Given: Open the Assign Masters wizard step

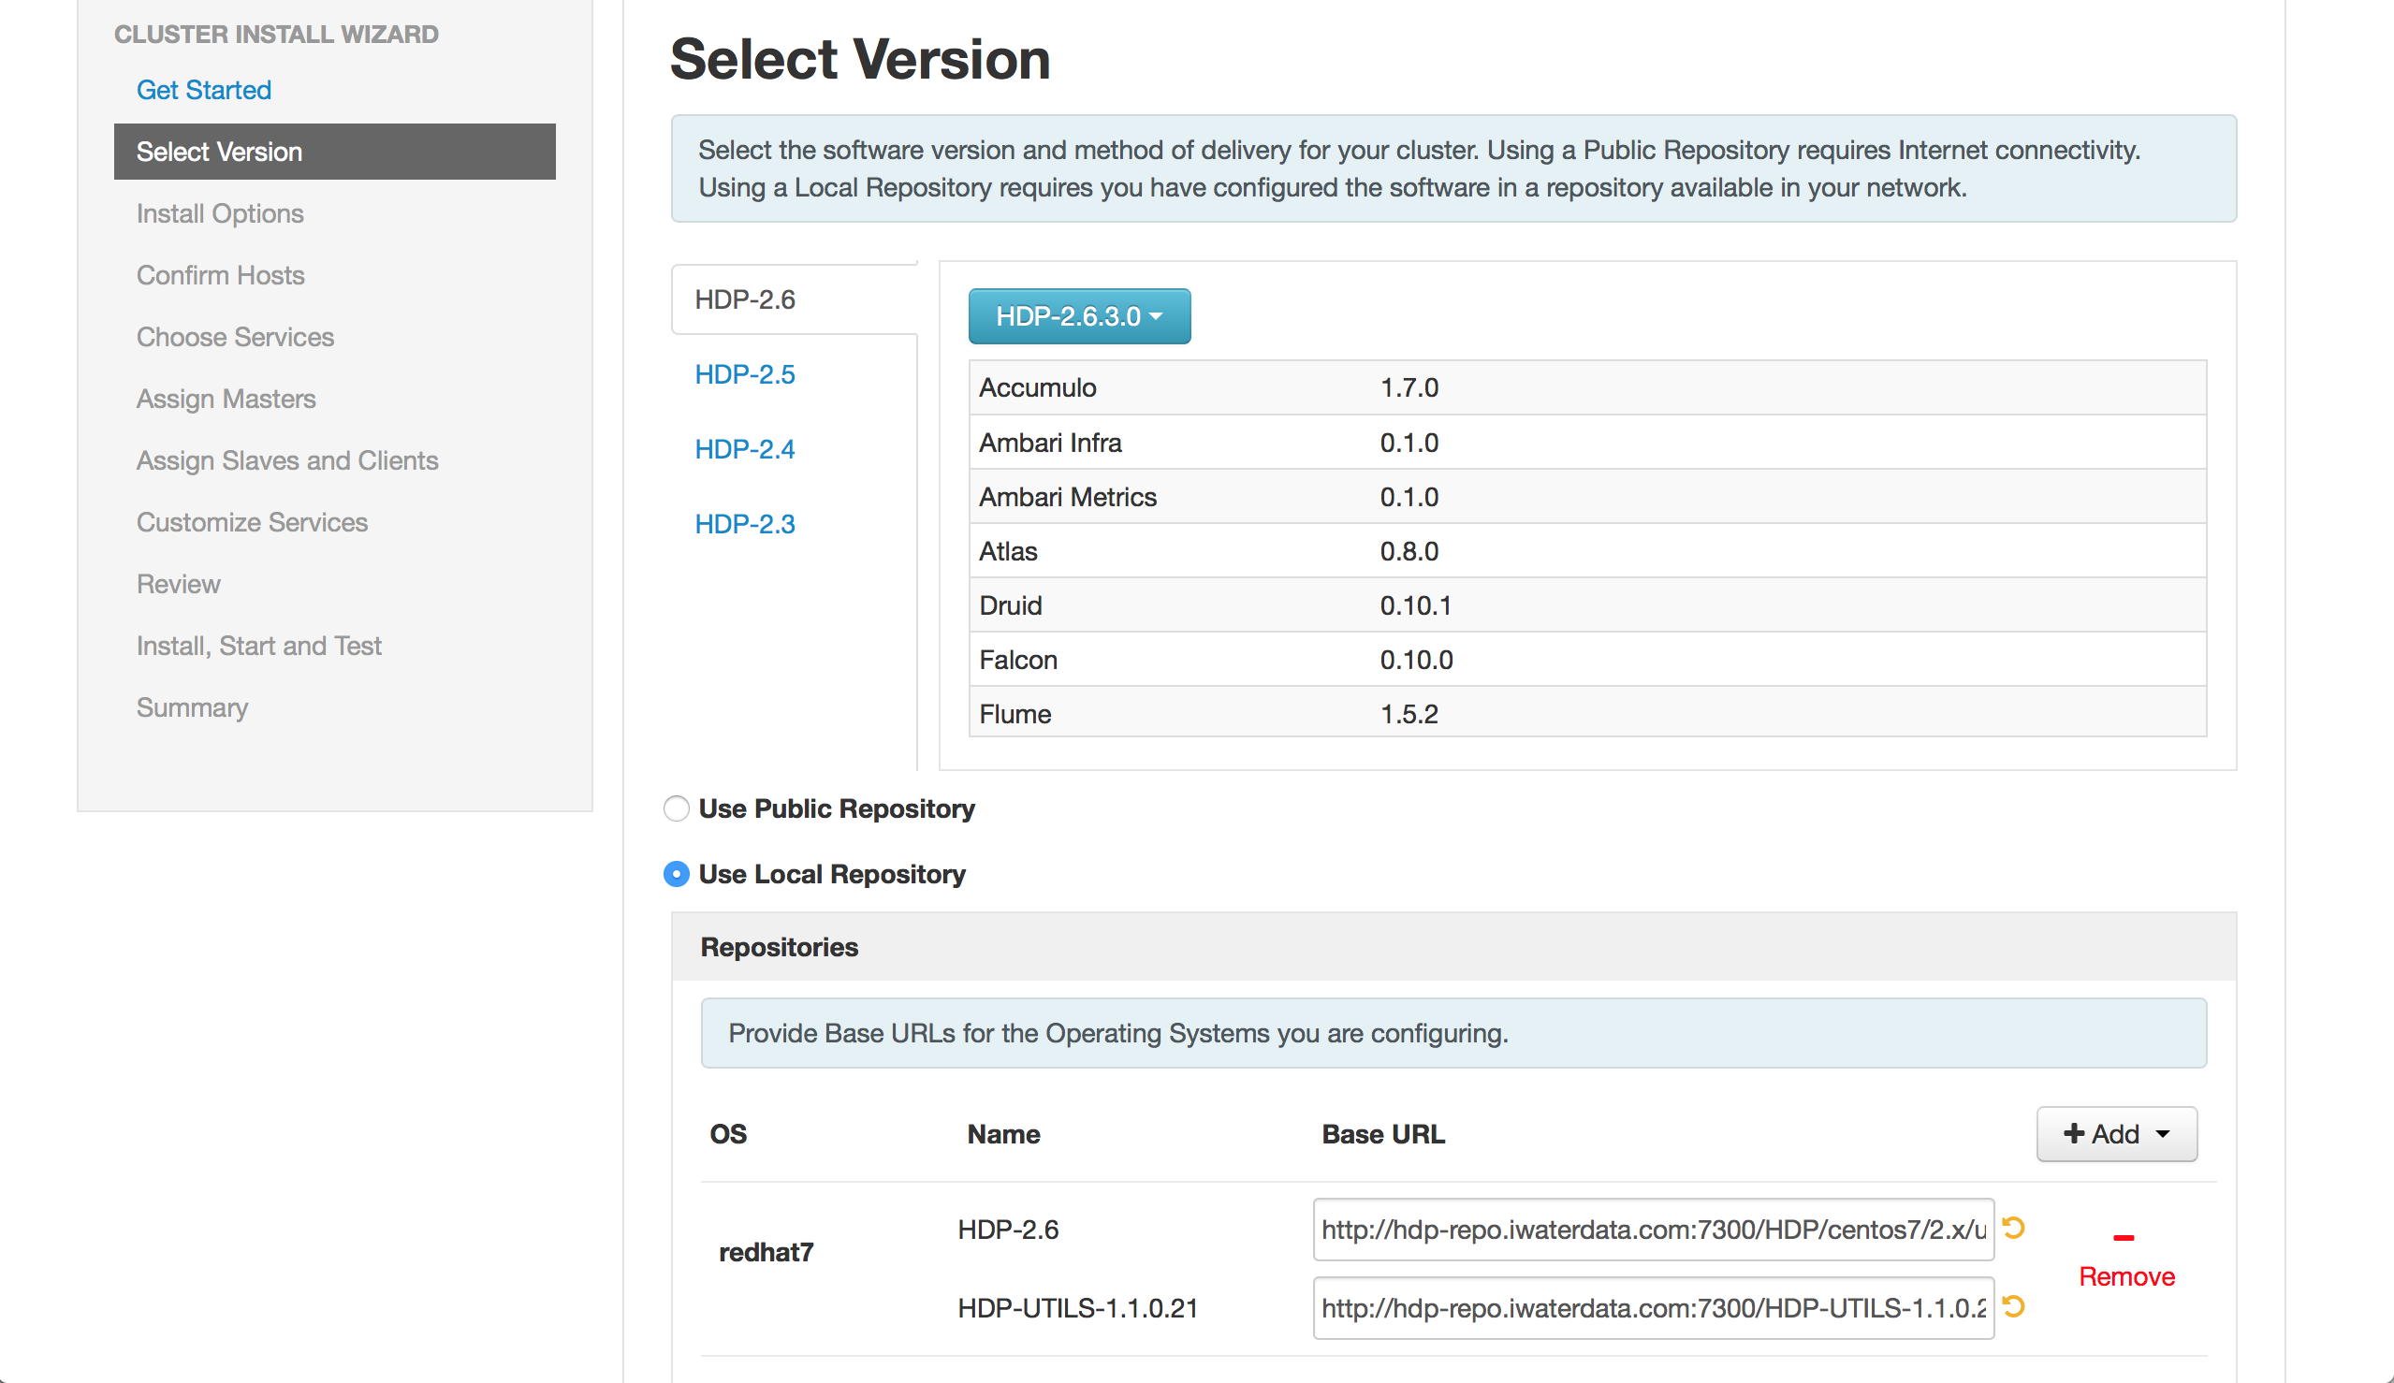Looking at the screenshot, I should (x=226, y=399).
